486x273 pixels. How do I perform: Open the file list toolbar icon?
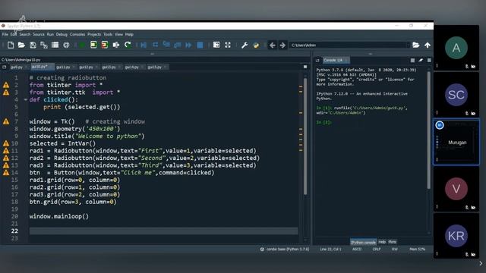tap(55, 45)
